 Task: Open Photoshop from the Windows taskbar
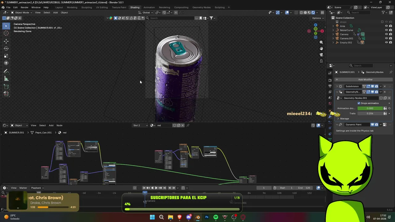point(207,217)
